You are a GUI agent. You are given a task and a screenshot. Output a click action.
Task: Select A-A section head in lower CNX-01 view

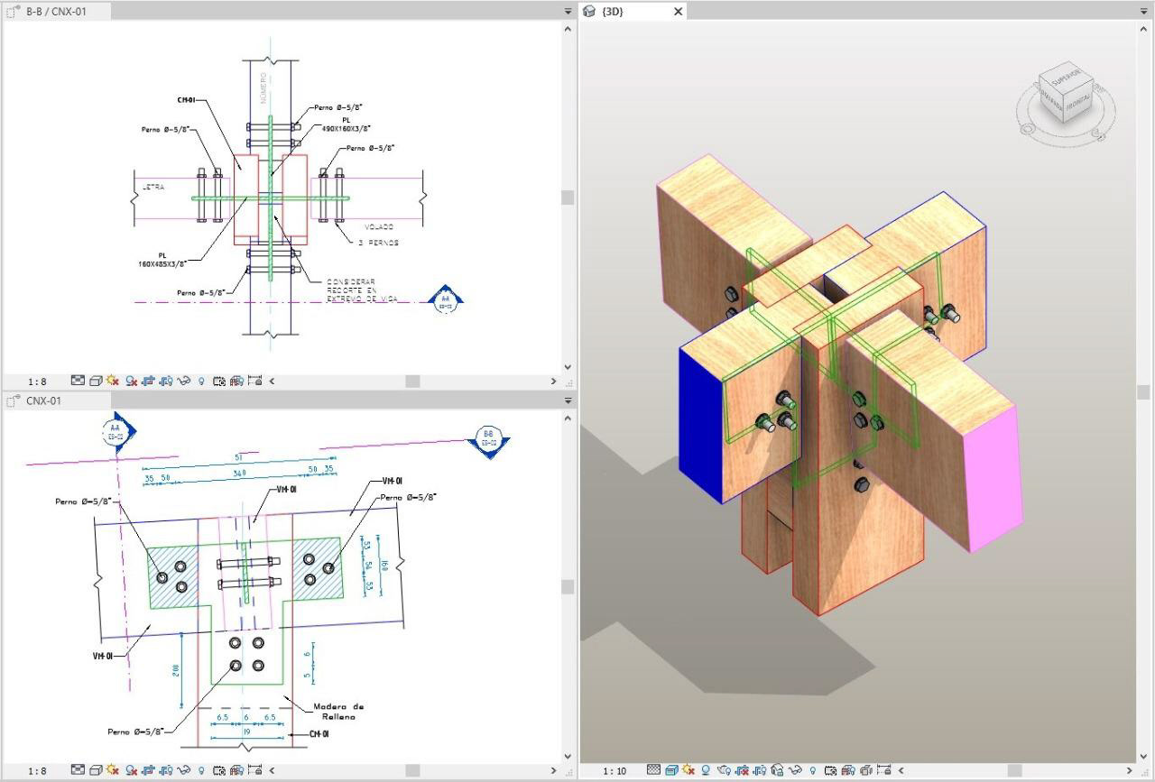[116, 432]
